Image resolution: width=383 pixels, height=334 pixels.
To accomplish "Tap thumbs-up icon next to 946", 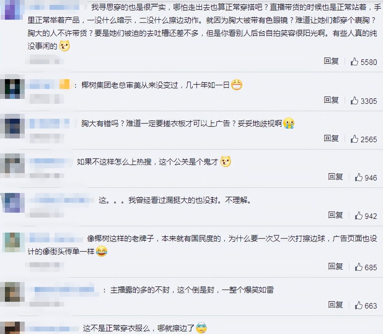I will pyautogui.click(x=359, y=177).
